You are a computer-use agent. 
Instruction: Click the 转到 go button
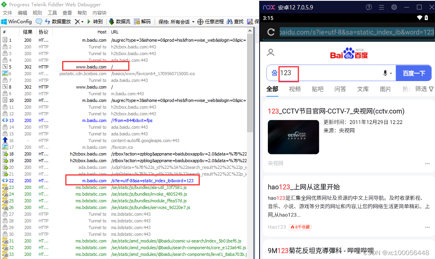tap(95, 21)
